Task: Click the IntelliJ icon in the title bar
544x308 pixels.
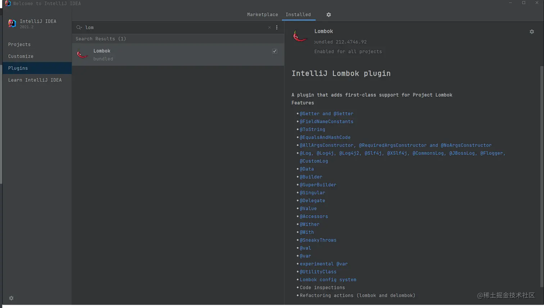Action: [x=8, y=3]
